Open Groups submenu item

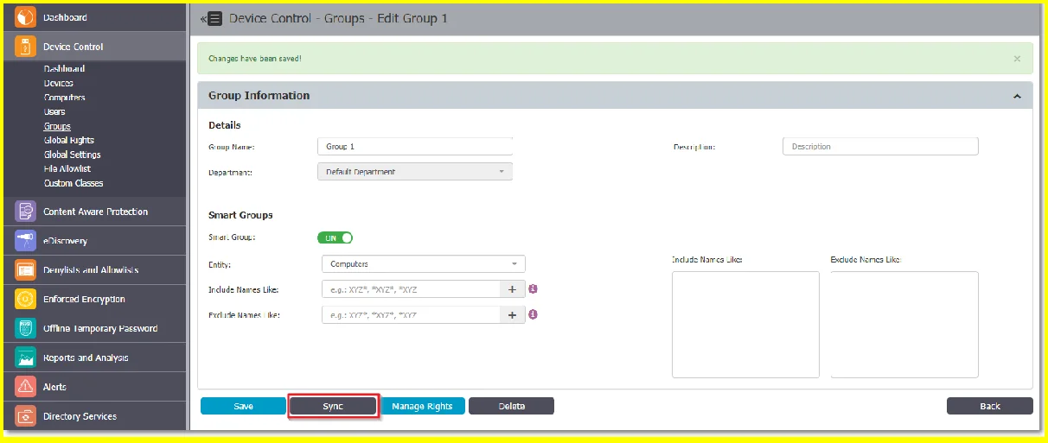pyautogui.click(x=57, y=126)
